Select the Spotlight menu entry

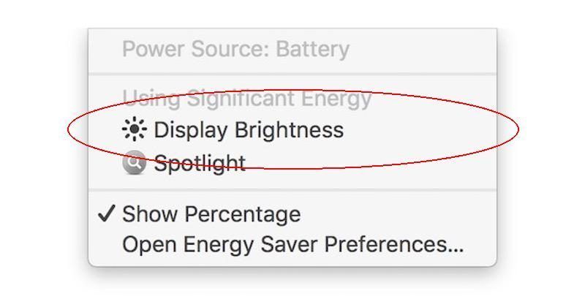click(199, 162)
